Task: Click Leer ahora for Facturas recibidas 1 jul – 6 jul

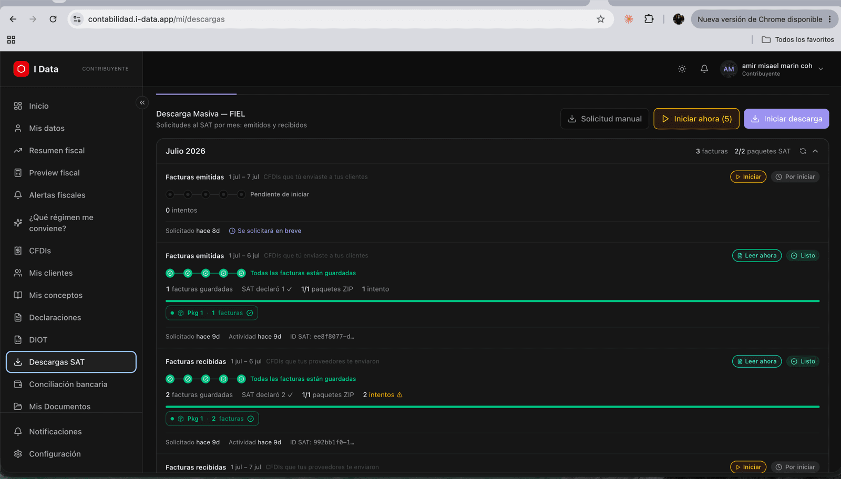Action: click(757, 361)
